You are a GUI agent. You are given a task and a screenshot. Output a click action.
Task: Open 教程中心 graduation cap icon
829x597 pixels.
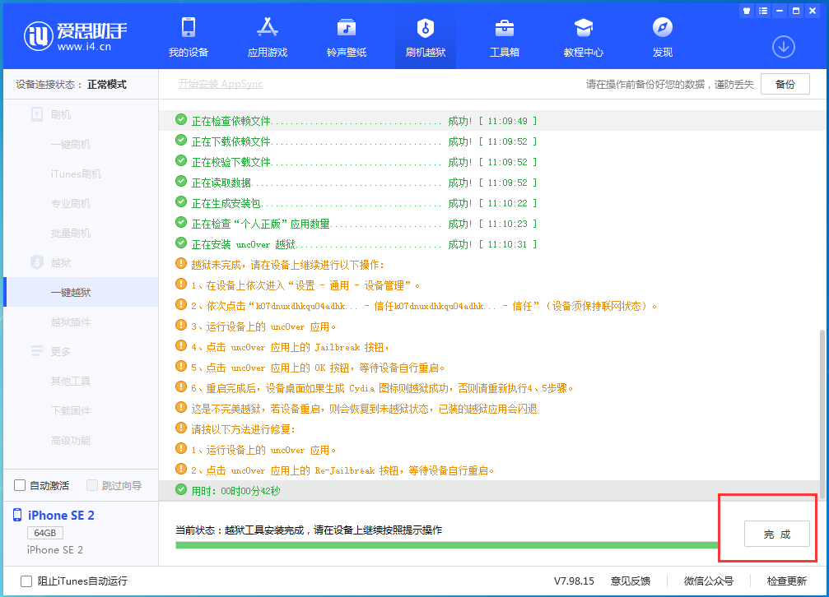pos(584,28)
